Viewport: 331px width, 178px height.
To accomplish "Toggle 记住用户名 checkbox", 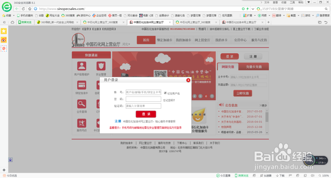I will click(x=165, y=93).
